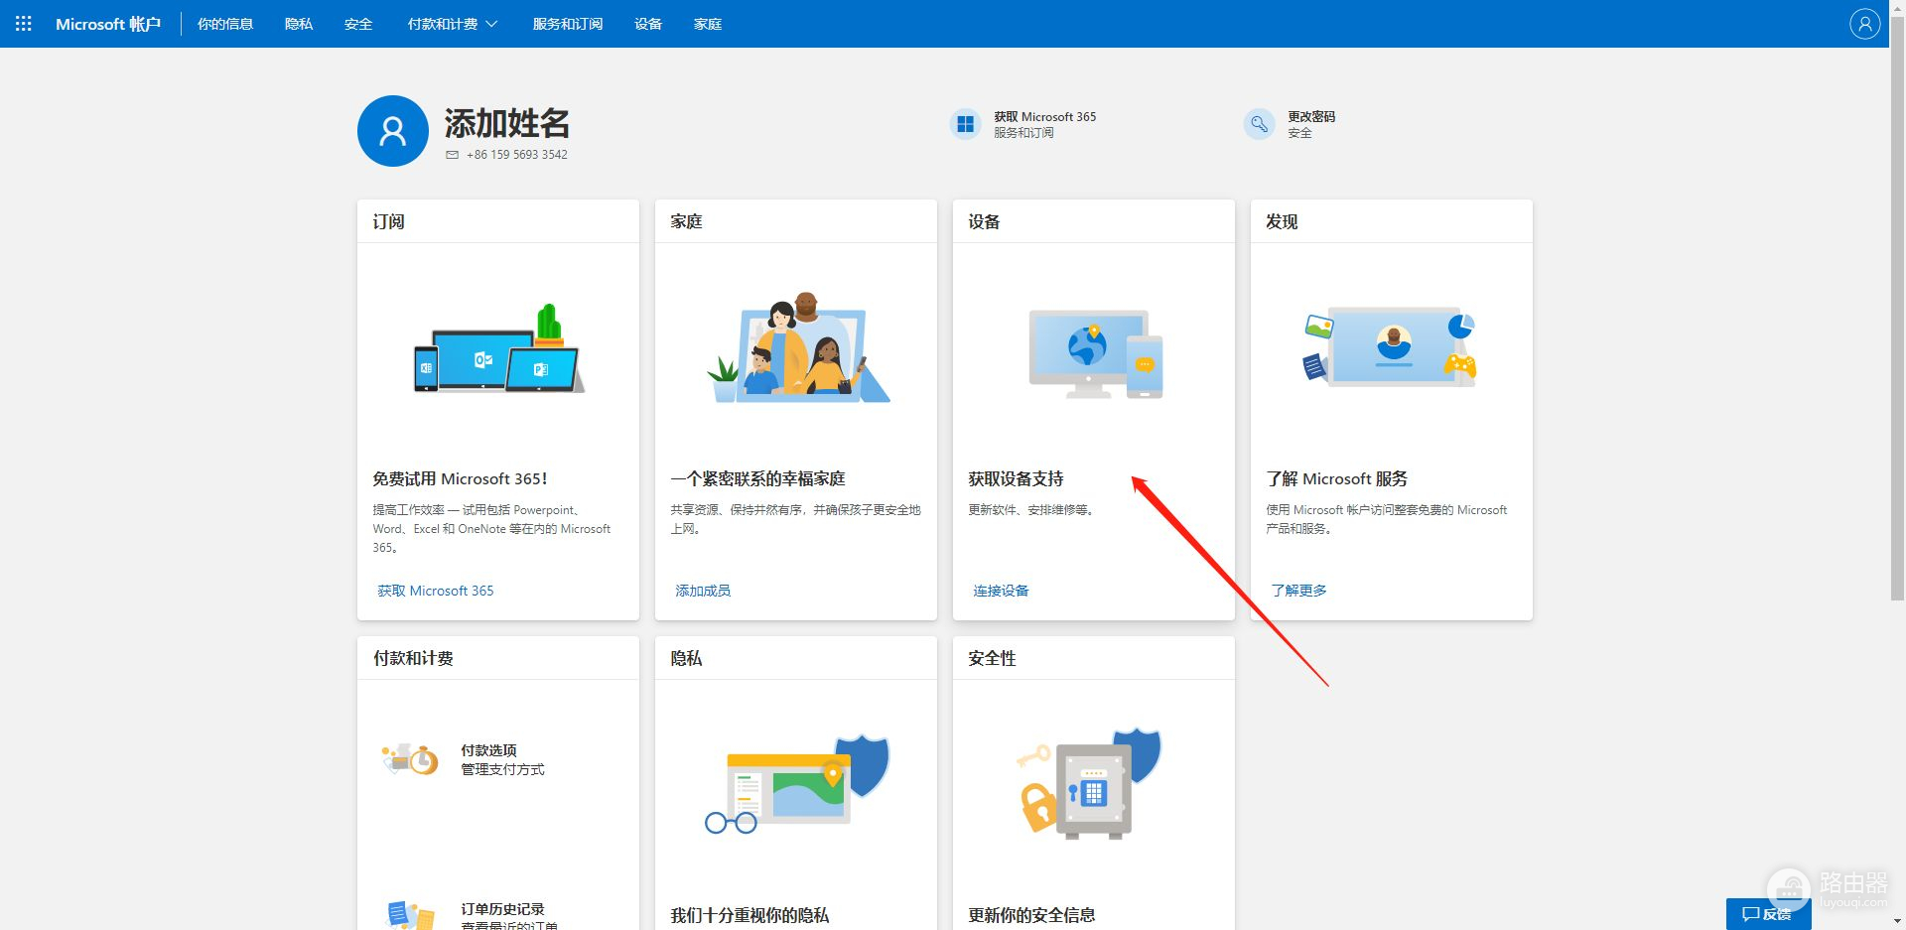Viewport: 1906px width, 930px height.
Task: Click the 反馈 feedback button
Action: (x=1768, y=914)
